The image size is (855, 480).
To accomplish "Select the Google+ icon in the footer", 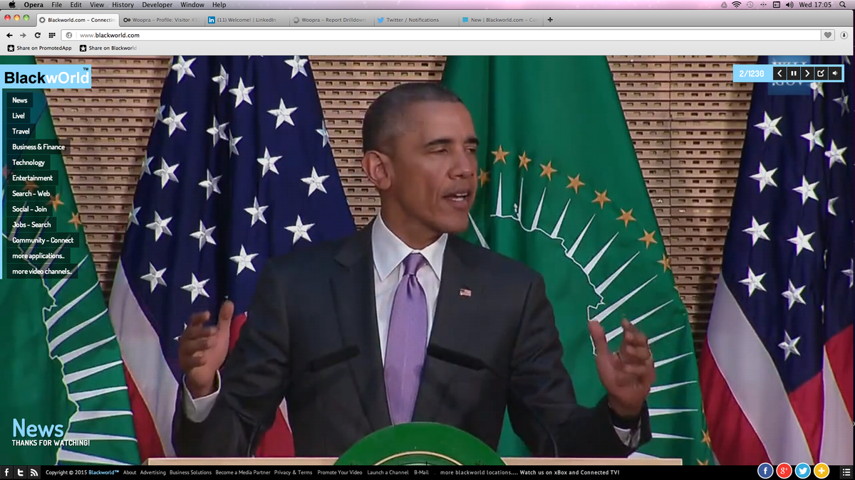I will [784, 471].
